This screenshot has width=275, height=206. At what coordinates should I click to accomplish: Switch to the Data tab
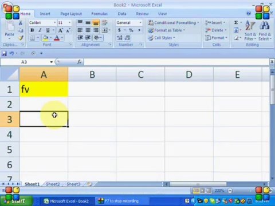point(122,14)
